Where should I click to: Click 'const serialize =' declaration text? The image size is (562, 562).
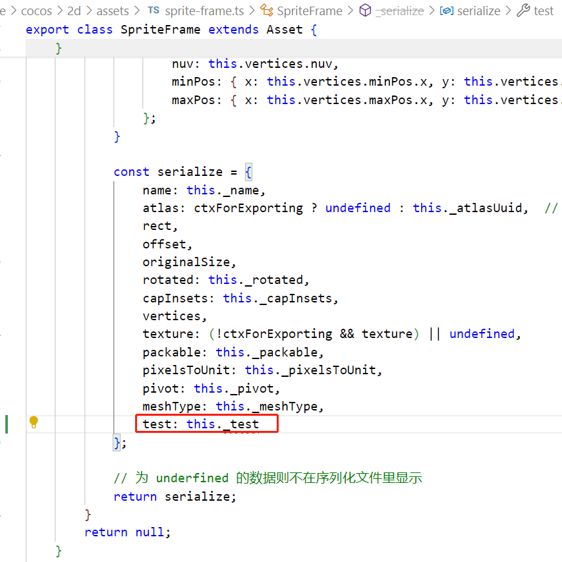pos(175,172)
